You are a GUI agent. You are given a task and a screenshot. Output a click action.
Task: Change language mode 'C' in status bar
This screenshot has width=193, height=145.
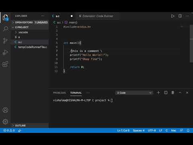166,130
